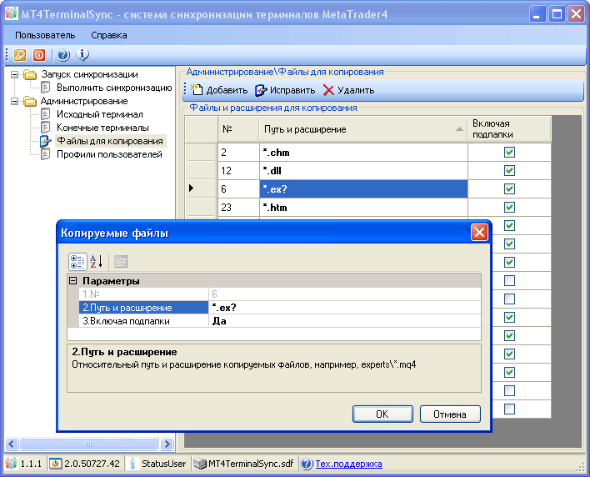This screenshot has width=590, height=477.
Task: Click the *.chm cell in the table
Action: (363, 152)
